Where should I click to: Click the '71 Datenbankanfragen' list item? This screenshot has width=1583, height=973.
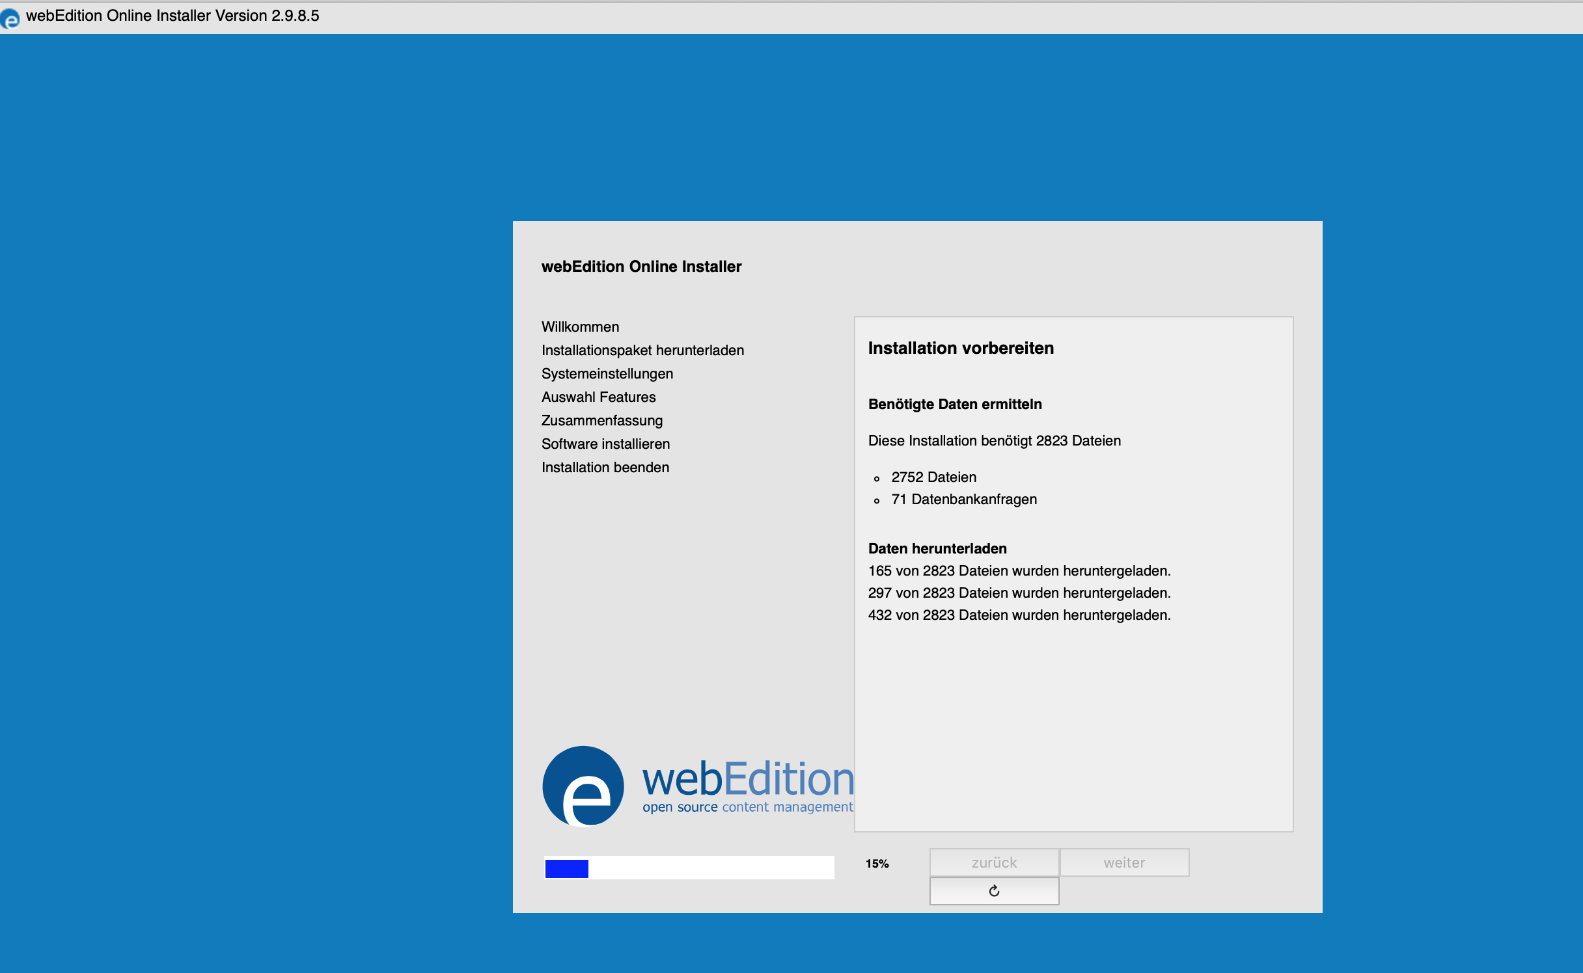click(964, 499)
